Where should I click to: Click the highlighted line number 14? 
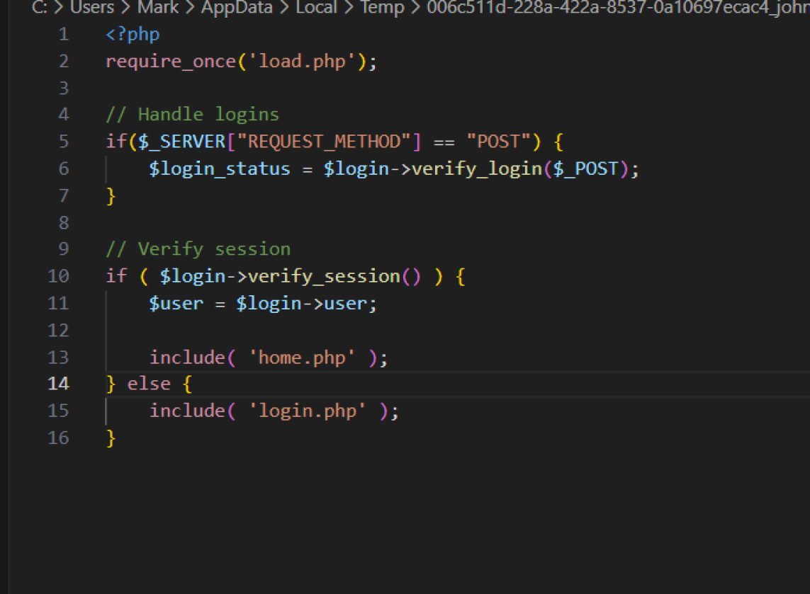[59, 384]
